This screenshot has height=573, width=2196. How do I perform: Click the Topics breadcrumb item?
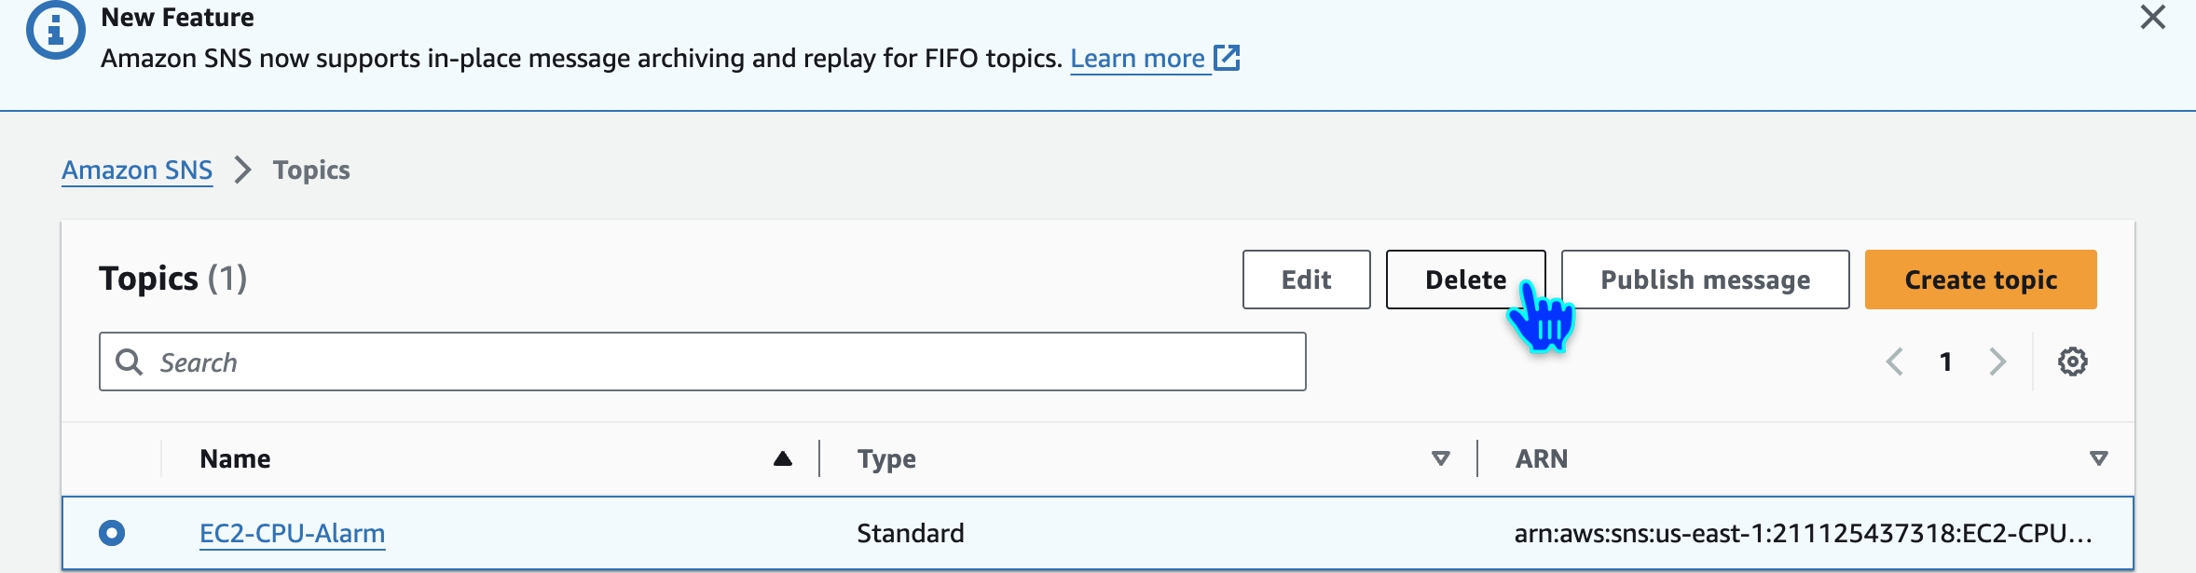[311, 171]
